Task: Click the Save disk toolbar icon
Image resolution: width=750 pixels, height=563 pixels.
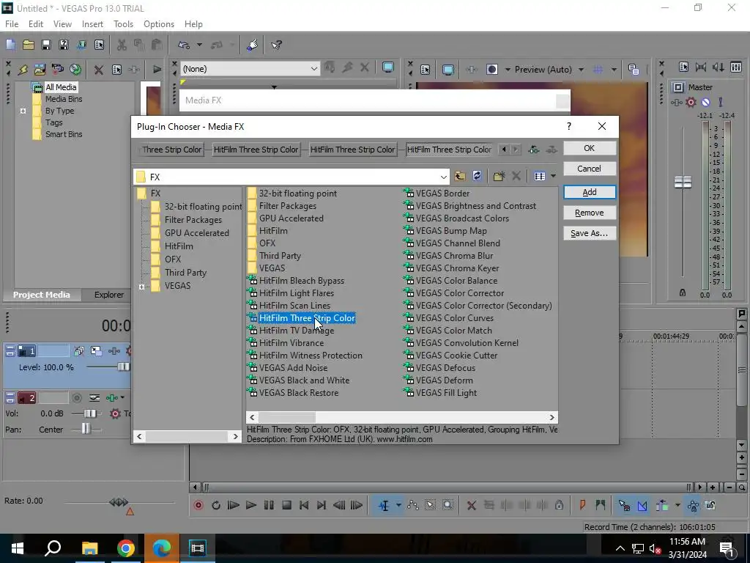Action: [x=46, y=45]
